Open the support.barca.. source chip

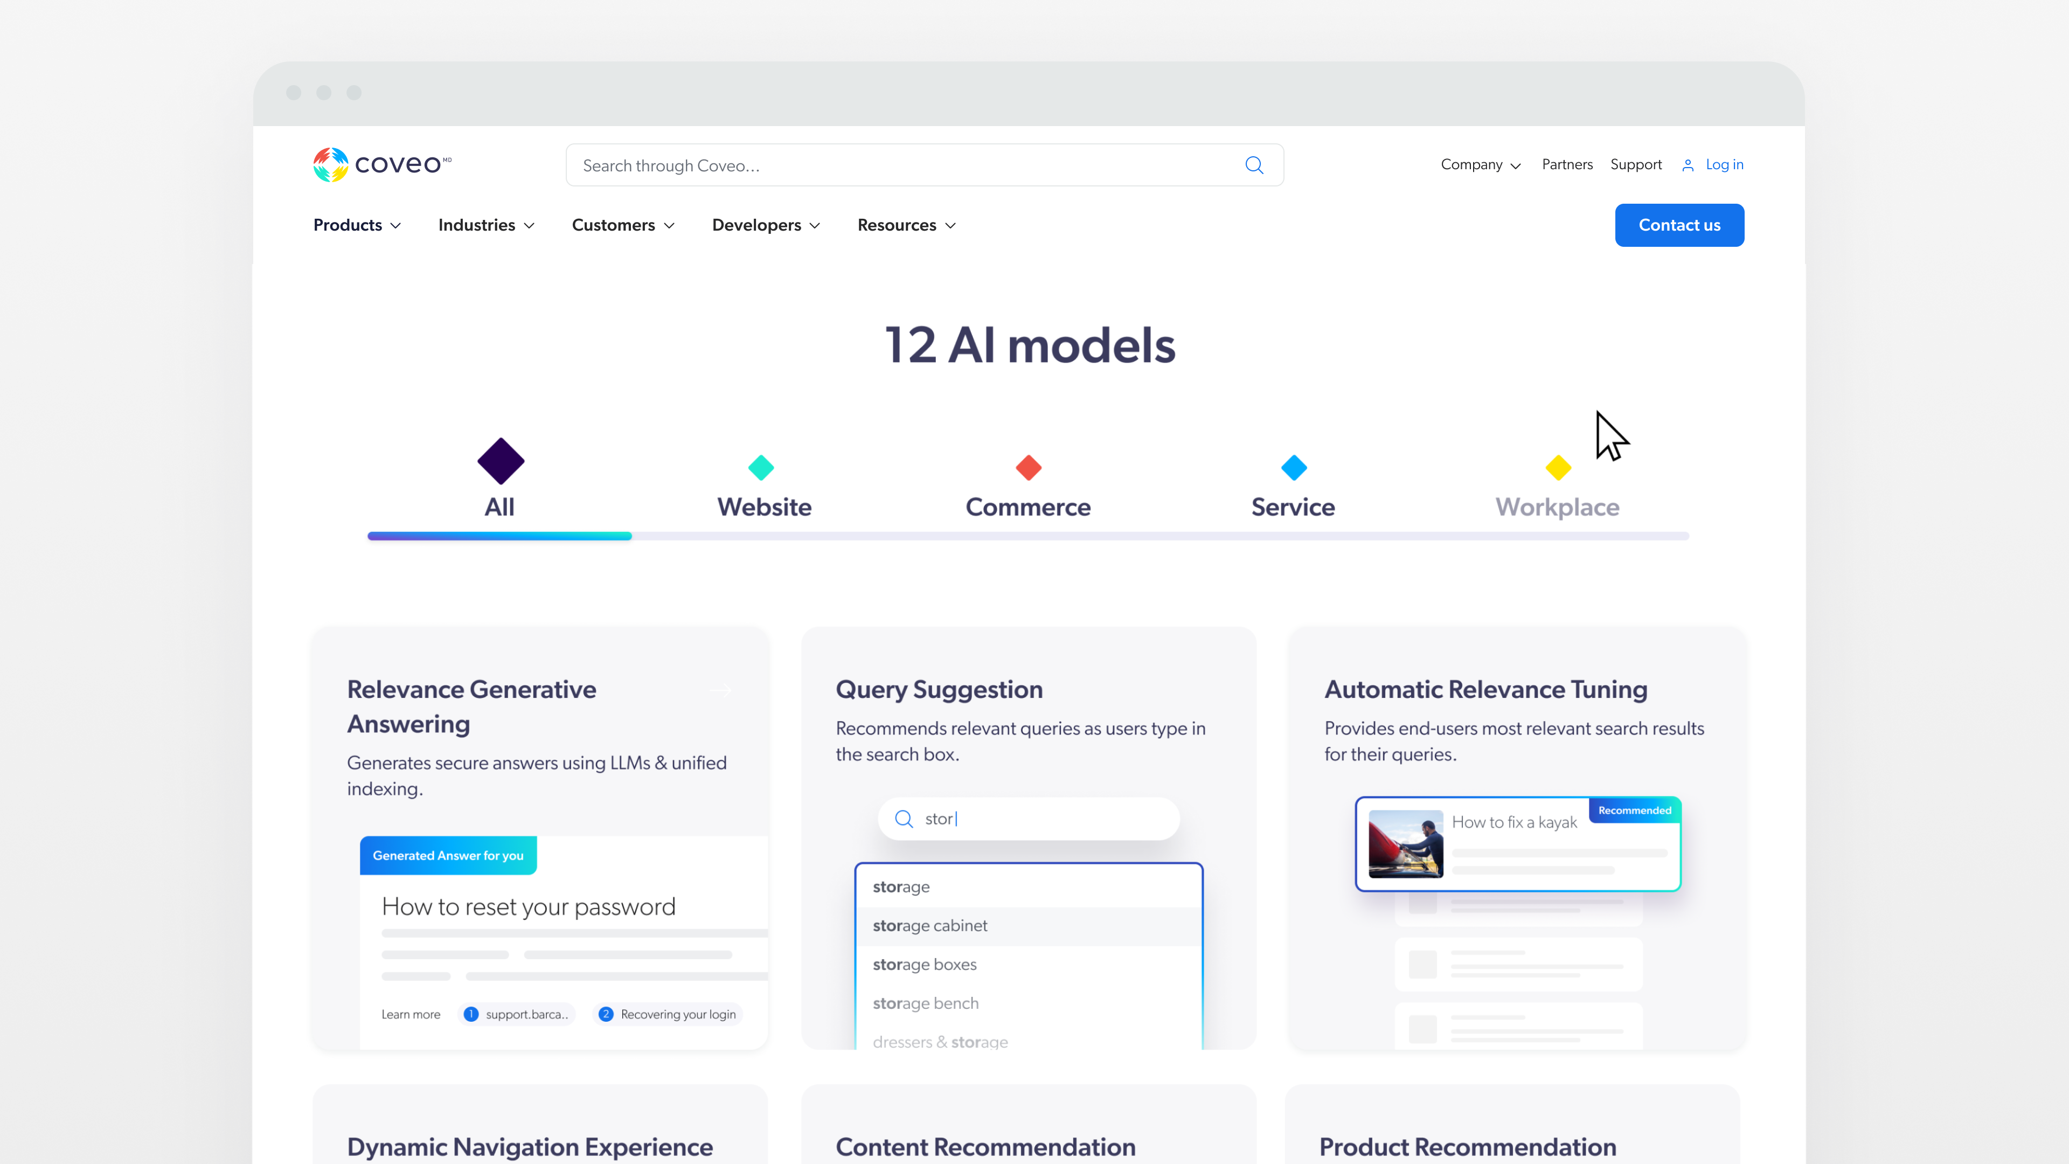(x=517, y=1015)
